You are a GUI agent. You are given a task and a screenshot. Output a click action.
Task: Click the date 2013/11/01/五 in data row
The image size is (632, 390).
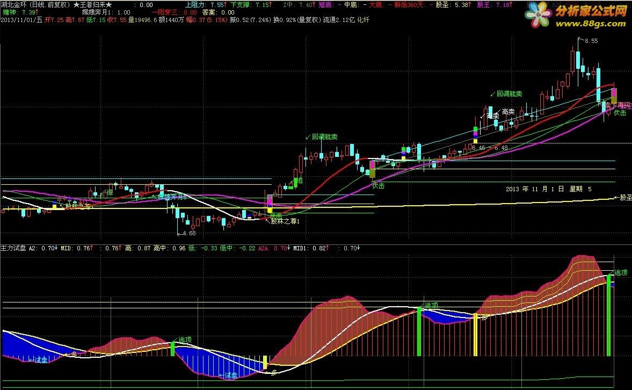(22, 20)
